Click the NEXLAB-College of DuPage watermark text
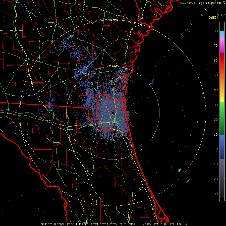 [x=202, y=3]
